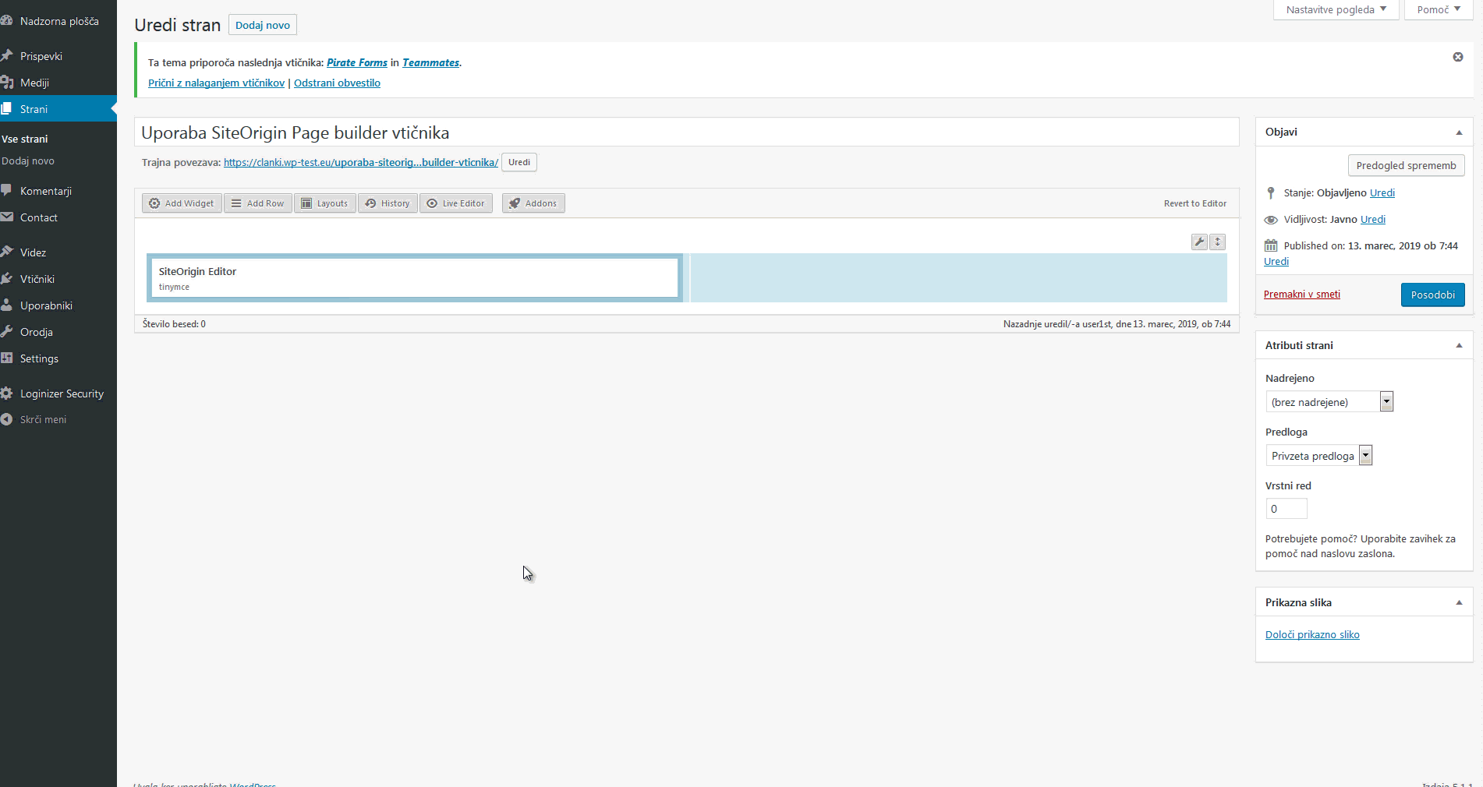Open the Loginizer Security menu item

point(58,393)
